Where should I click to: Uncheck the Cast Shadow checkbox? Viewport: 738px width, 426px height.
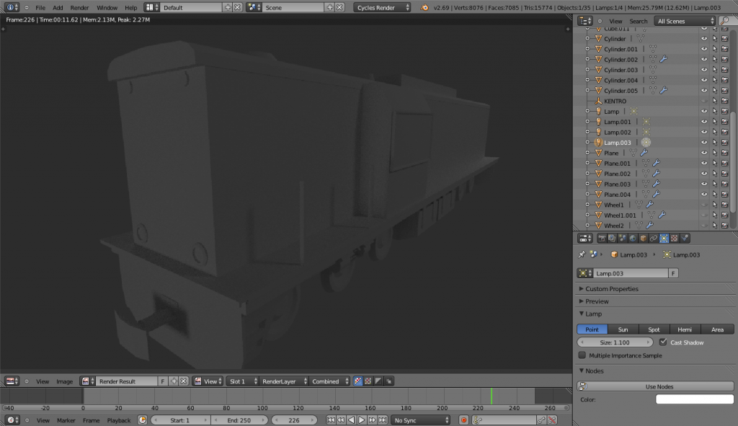coord(663,342)
